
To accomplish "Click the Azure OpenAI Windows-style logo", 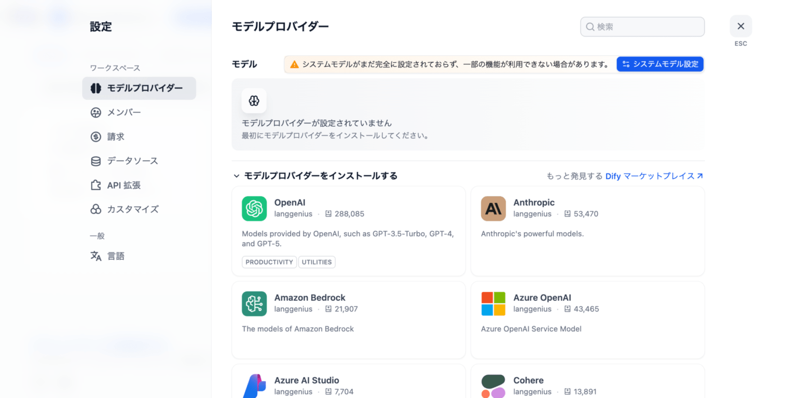I will tap(492, 304).
